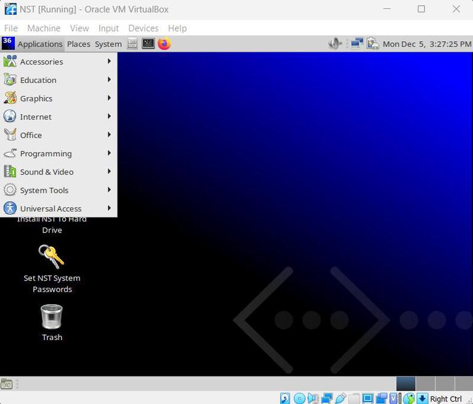Viewport: 473px width, 404px height.
Task: Open the Programming menu entry
Action: (59, 153)
